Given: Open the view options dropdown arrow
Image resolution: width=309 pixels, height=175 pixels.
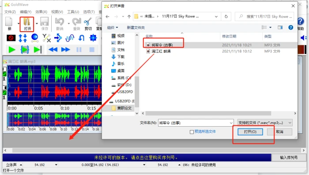Looking at the screenshot, I should pyautogui.click(x=270, y=27).
